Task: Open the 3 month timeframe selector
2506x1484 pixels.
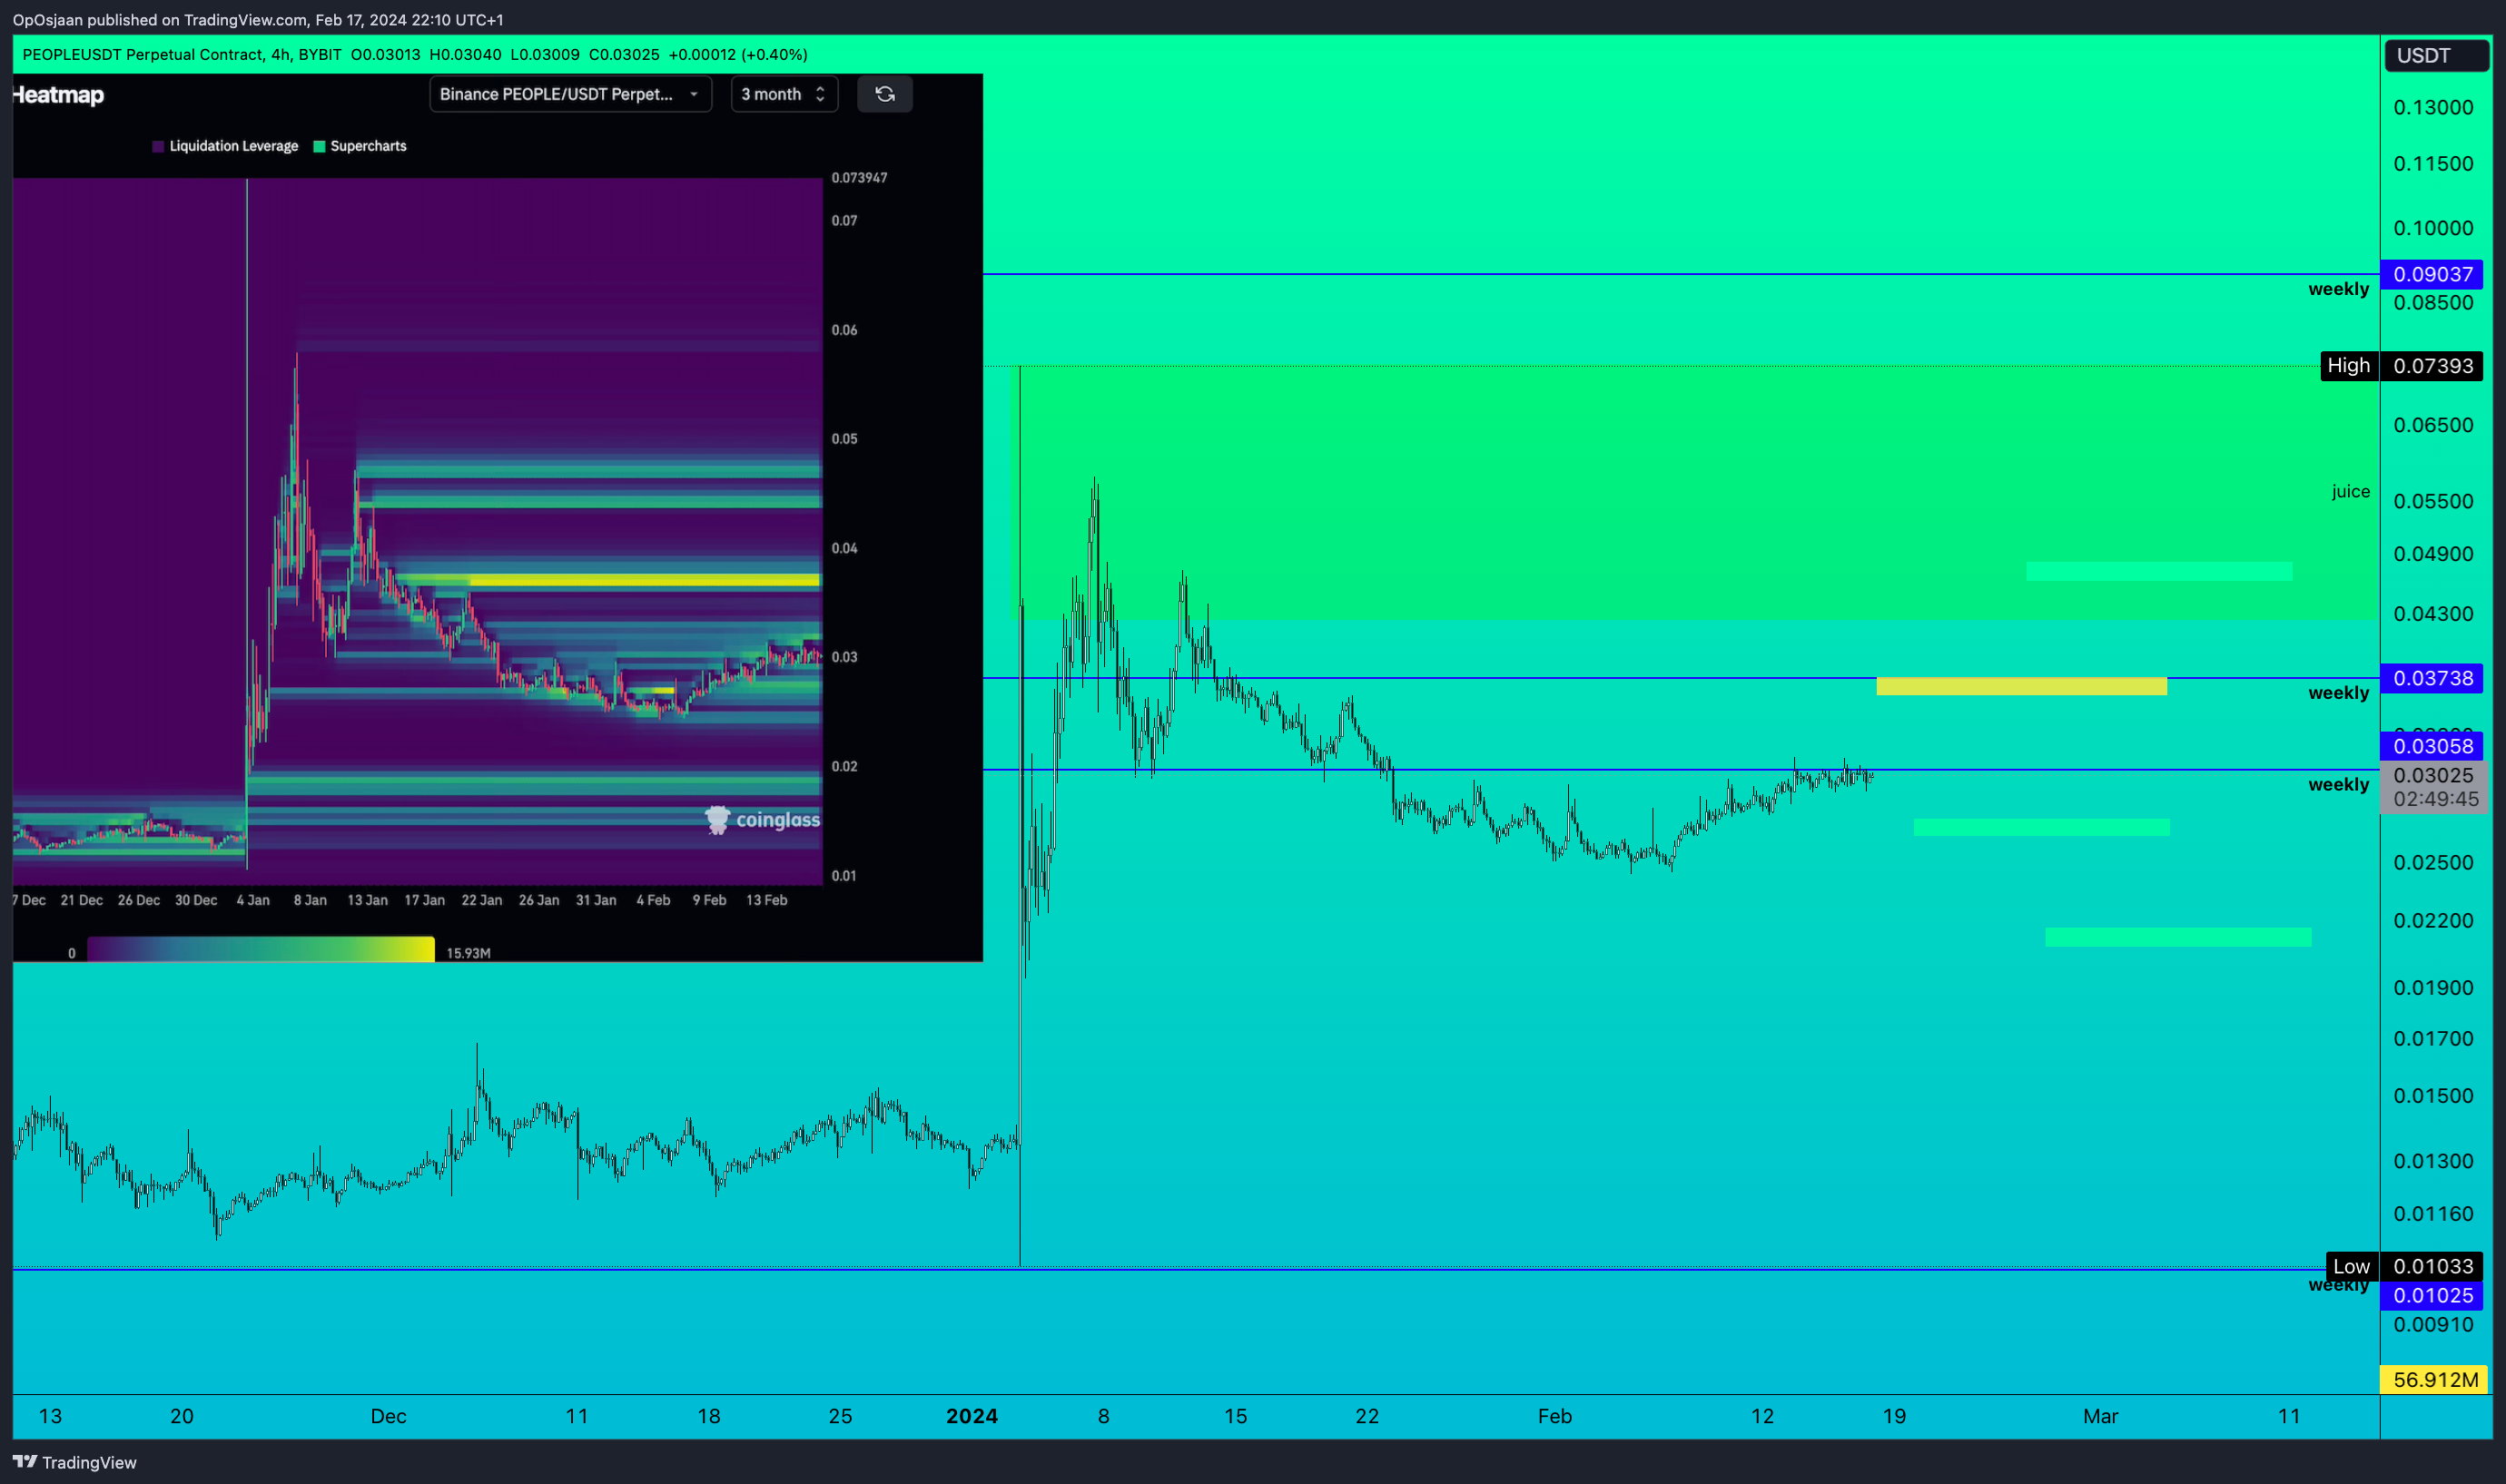Action: coord(784,94)
